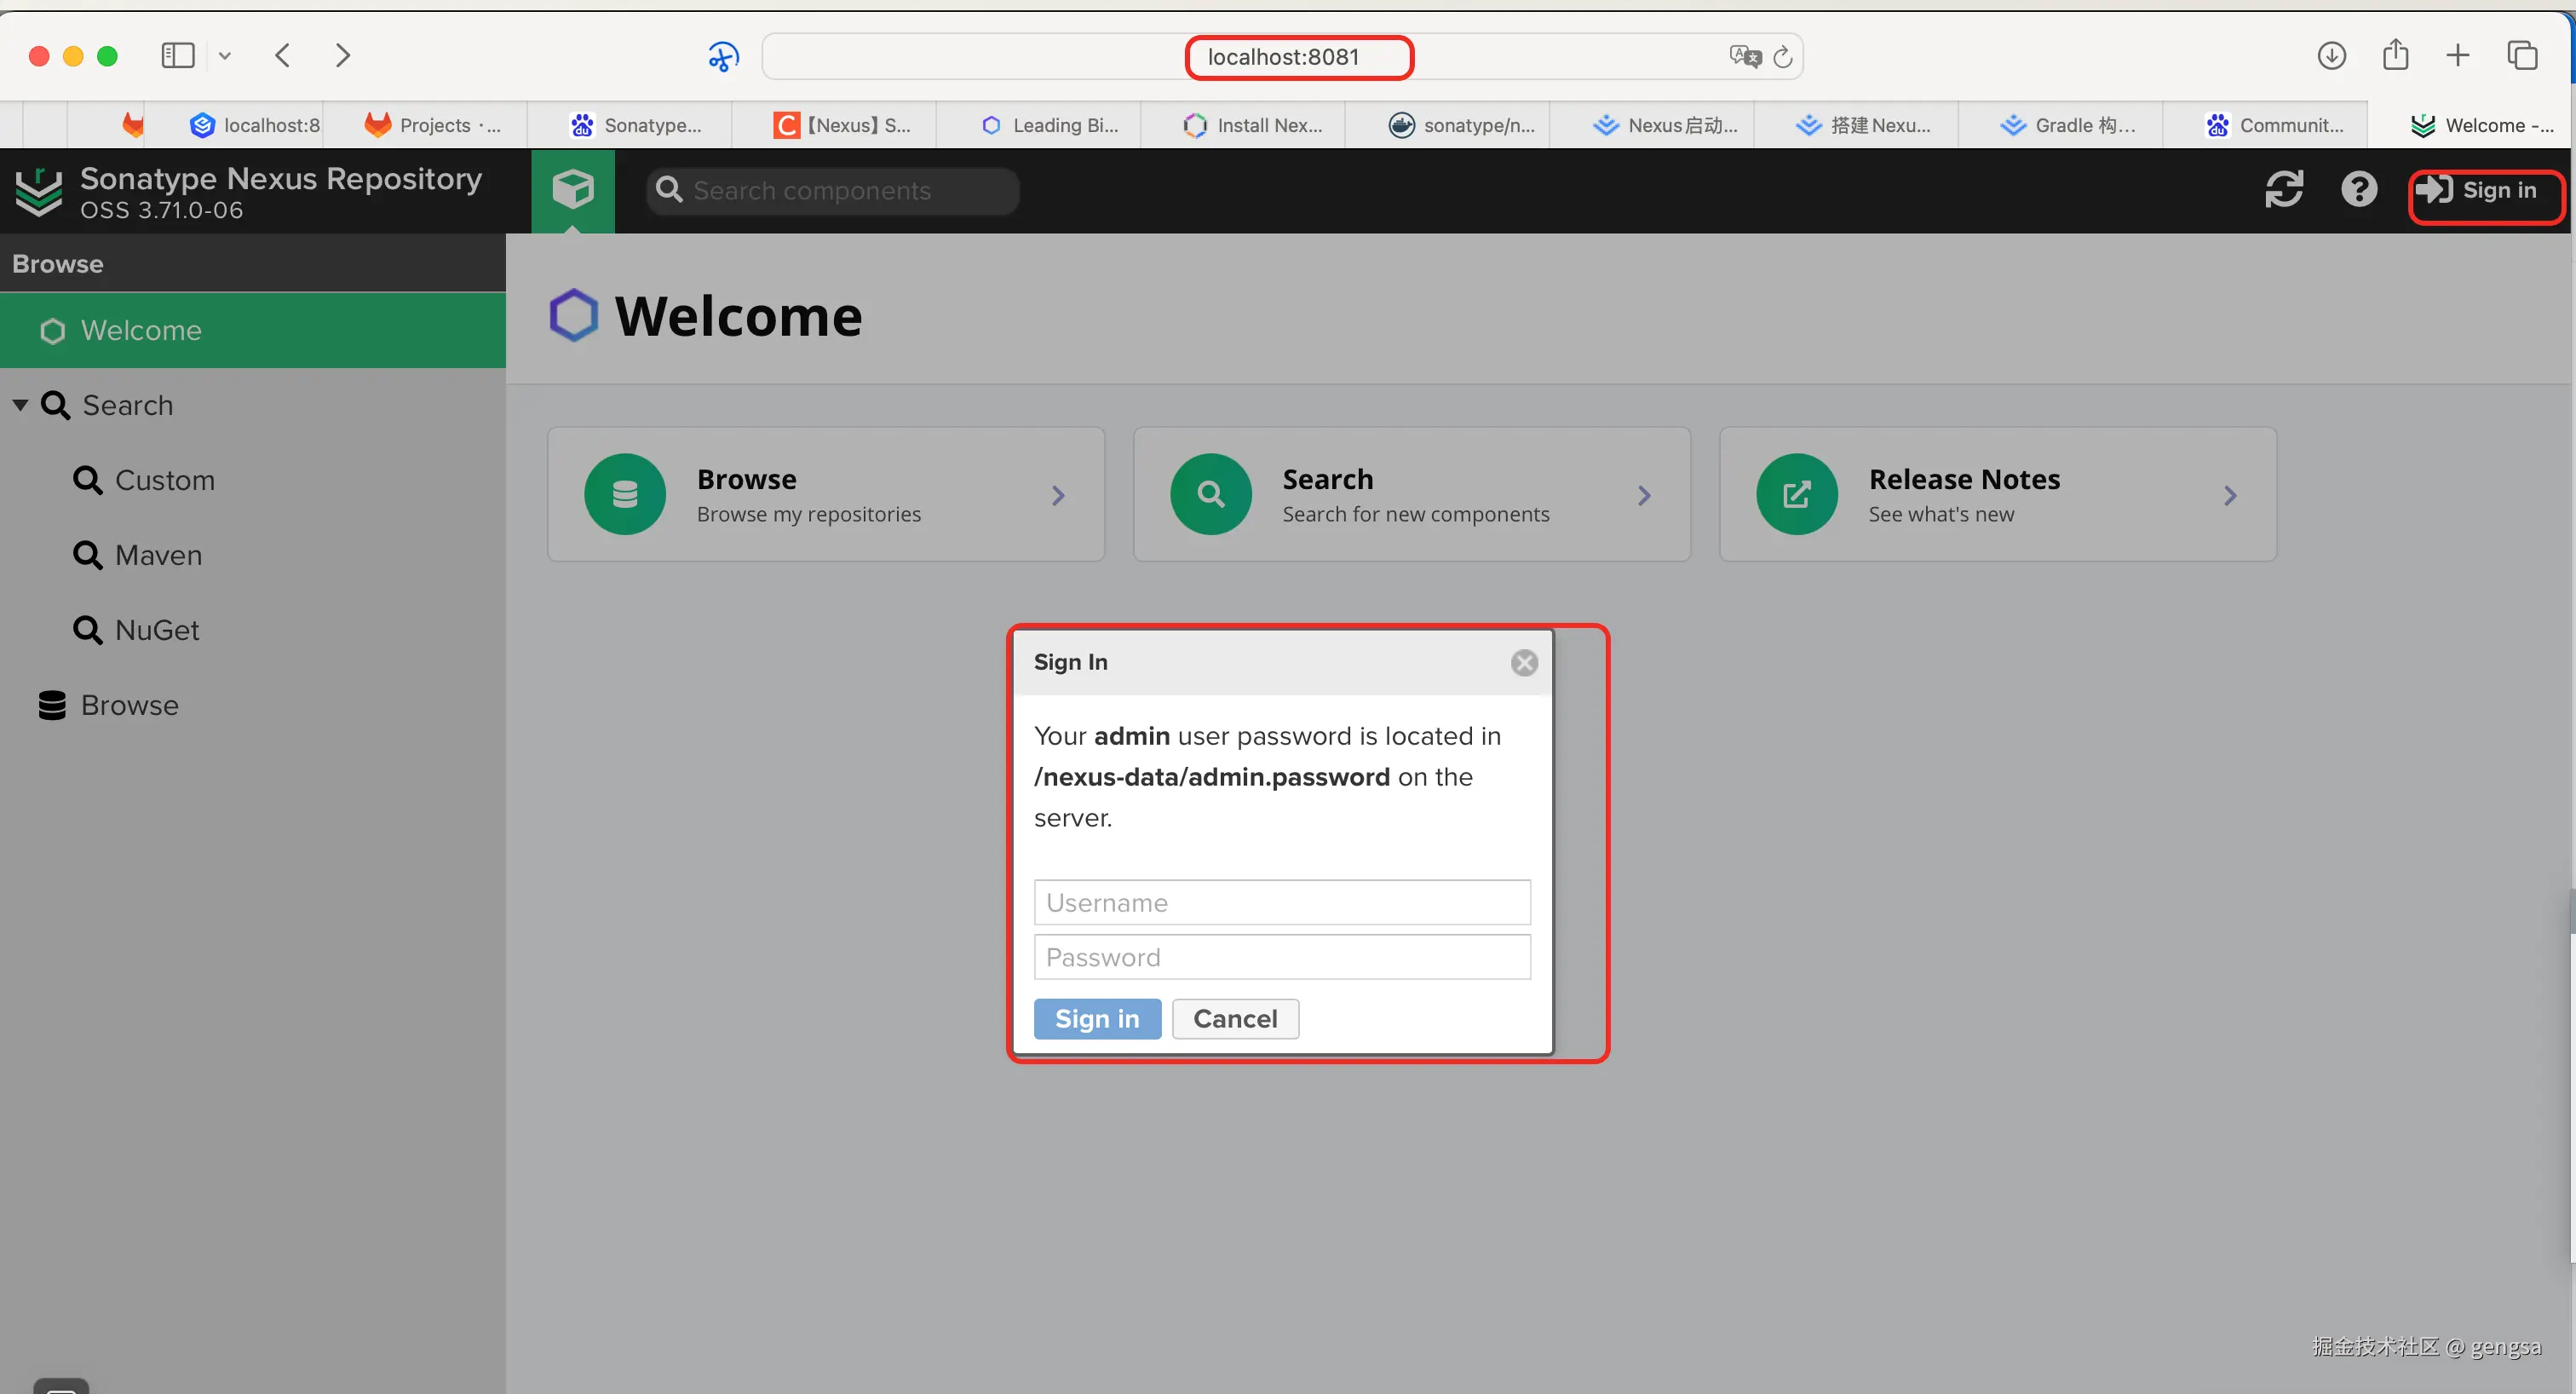
Task: Click the Nexus refresh icon in header
Action: tap(2283, 190)
